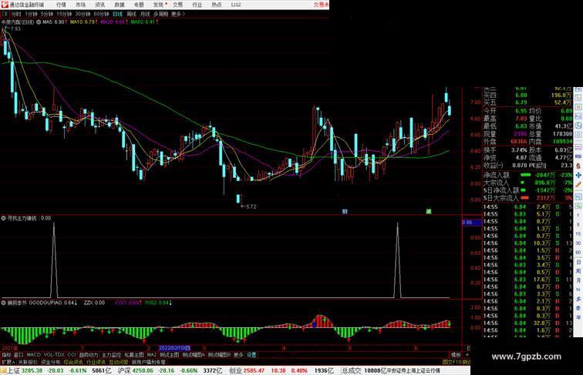Image resolution: width=583 pixels, height=375 pixels.
Task: Select the 周线 period tab
Action: pyautogui.click(x=131, y=14)
